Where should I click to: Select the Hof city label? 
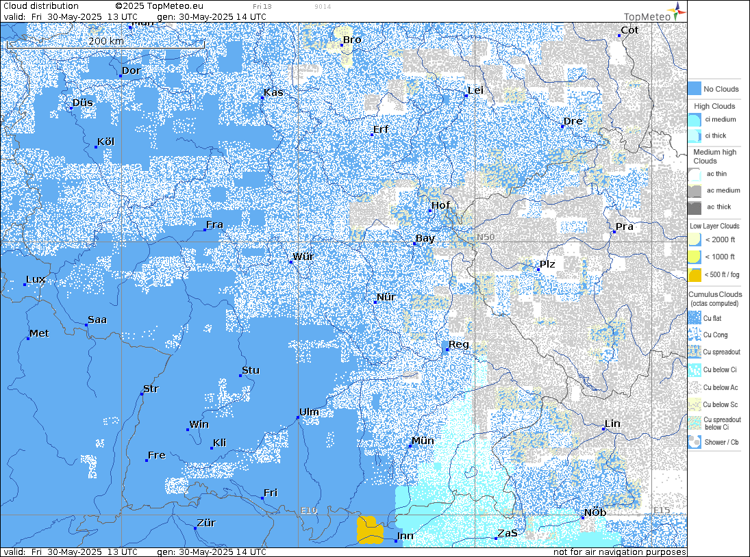pos(440,205)
